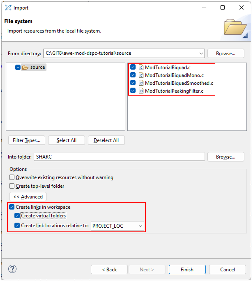252x281 pixels.
Task: Open the Filter Types dialog
Action: point(26,140)
